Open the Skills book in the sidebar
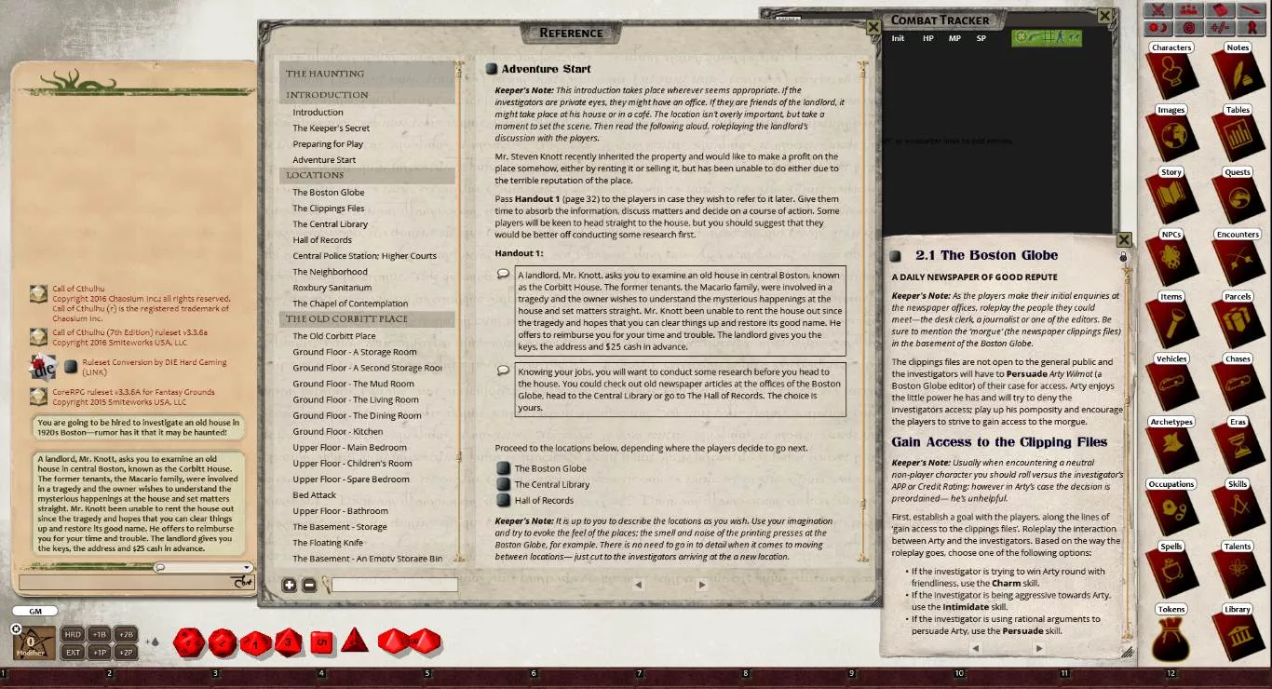This screenshot has width=1272, height=689. click(1238, 508)
